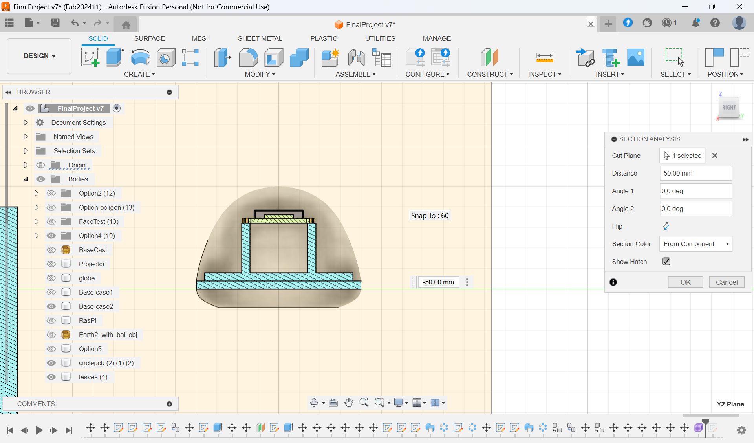Viewport: 754px width, 443px height.
Task: Click the notifications bell icon
Action: [695, 23]
